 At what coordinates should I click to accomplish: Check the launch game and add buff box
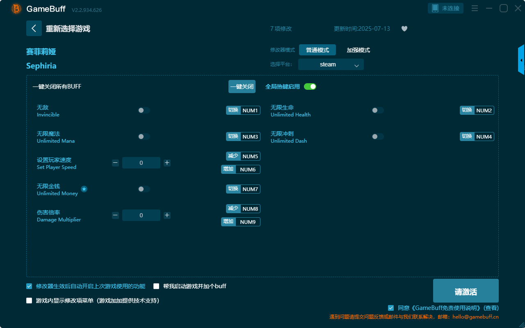(156, 286)
